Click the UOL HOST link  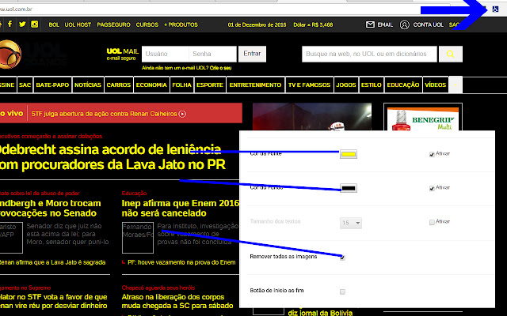point(78,24)
